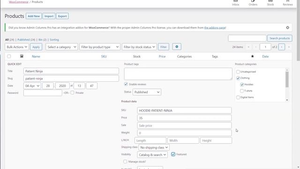The width and height of the screenshot is (300, 169).
Task: Switch to the Sorting view
Action: click(54, 39)
